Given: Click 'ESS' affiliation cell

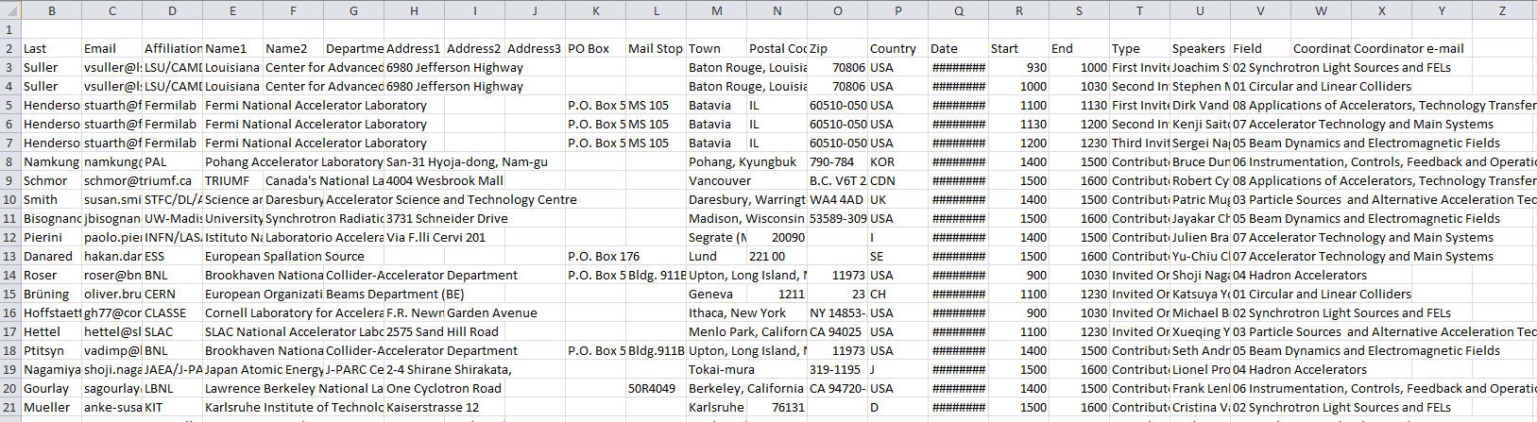Looking at the screenshot, I should pyautogui.click(x=172, y=256).
